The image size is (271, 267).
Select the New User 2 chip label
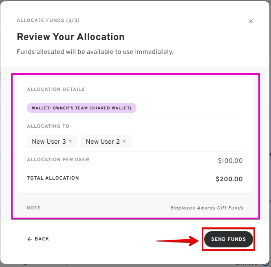click(103, 142)
